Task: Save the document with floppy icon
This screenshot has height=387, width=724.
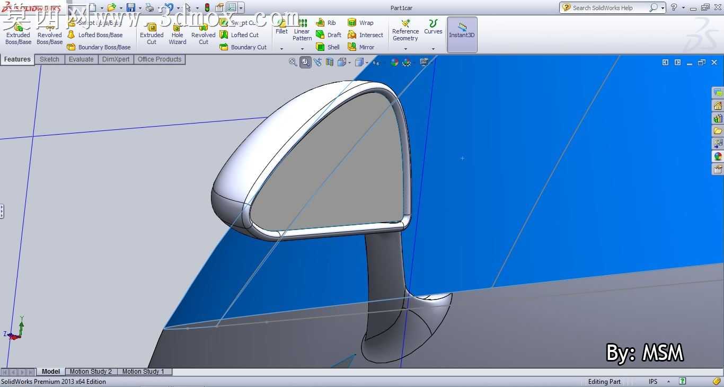Action: click(x=131, y=7)
